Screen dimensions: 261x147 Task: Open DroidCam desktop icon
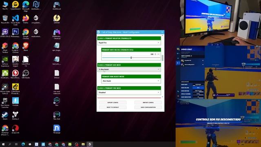click(5, 74)
